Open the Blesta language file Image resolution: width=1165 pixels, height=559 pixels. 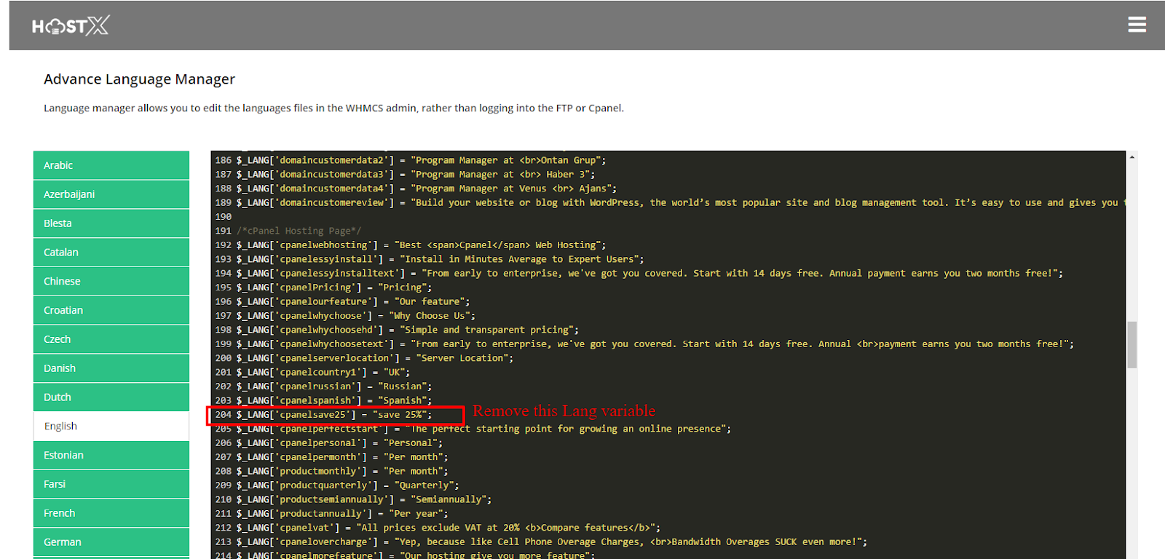[x=111, y=223]
